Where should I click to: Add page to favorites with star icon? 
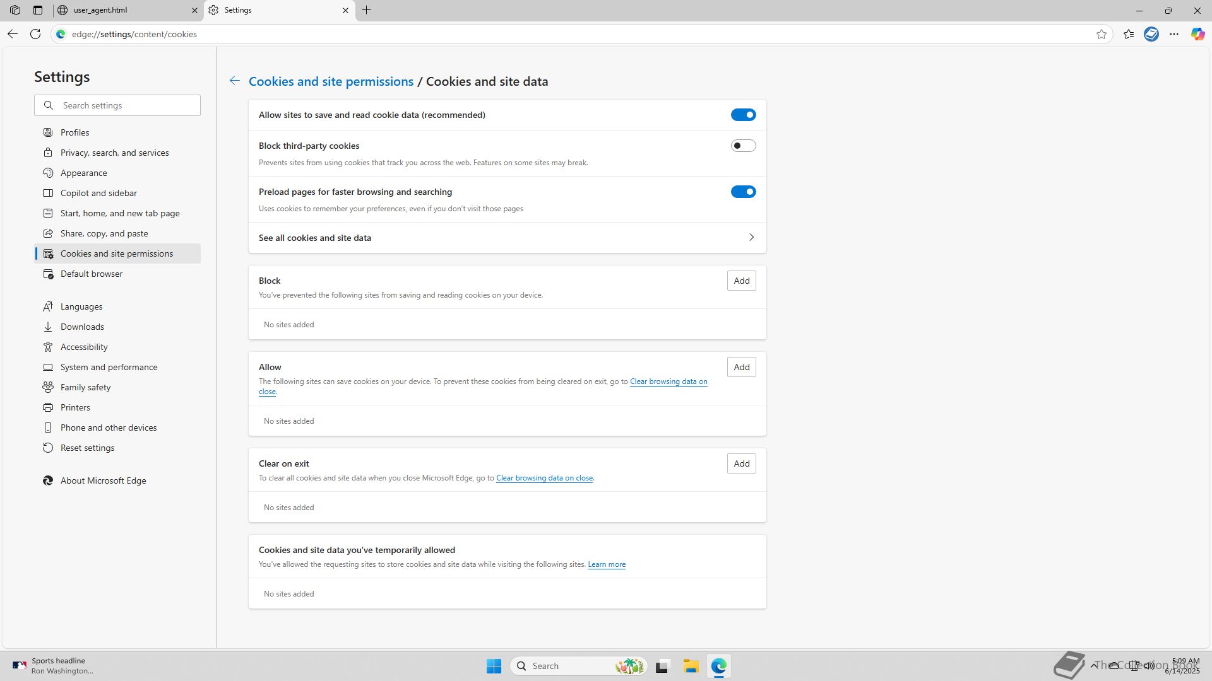click(1102, 34)
